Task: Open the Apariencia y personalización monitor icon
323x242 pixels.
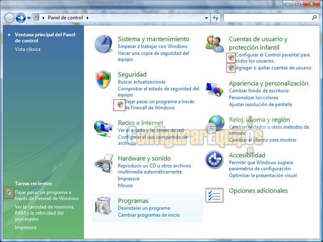Action: point(215,89)
